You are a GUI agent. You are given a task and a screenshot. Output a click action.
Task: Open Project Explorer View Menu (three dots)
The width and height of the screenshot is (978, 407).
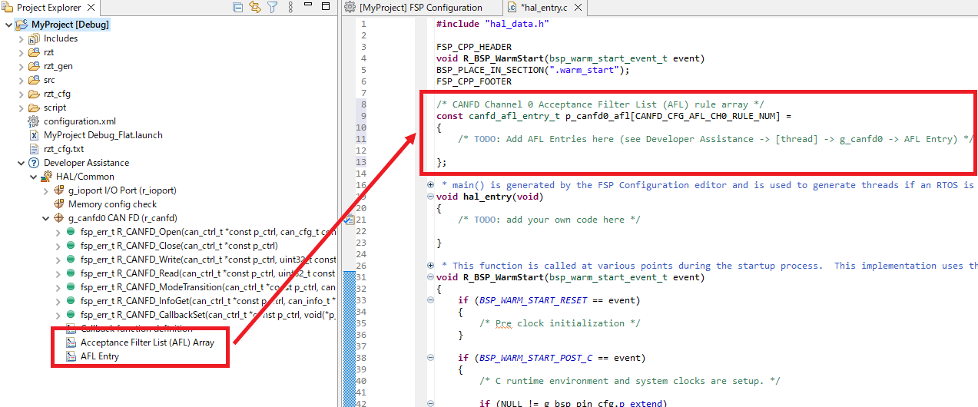(x=290, y=8)
